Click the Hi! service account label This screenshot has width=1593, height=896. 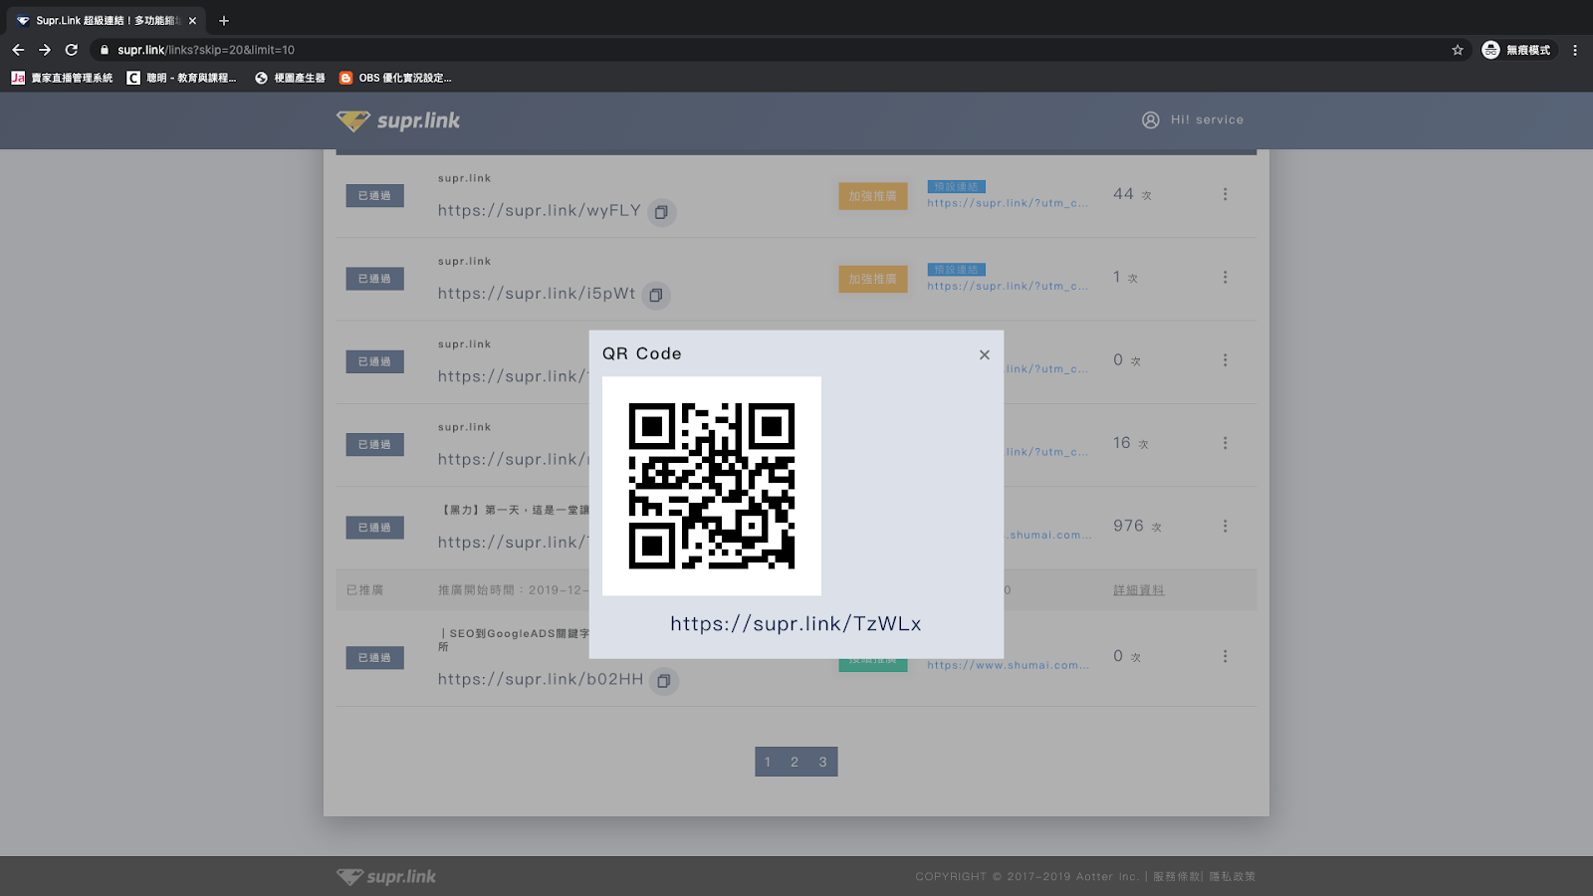(x=1207, y=119)
